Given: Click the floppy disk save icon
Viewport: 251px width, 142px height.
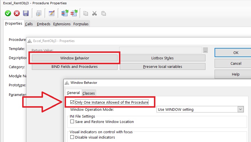Looking at the screenshot, I should tap(26, 13).
